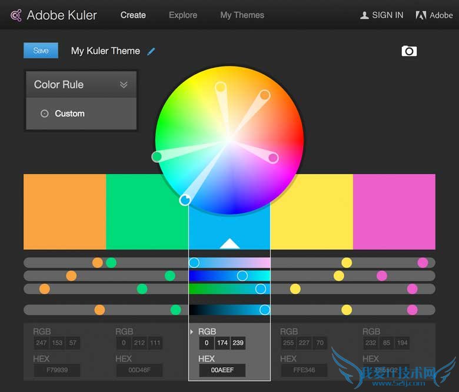
Task: Click orange knob on brightness slider
Action: pos(99,310)
